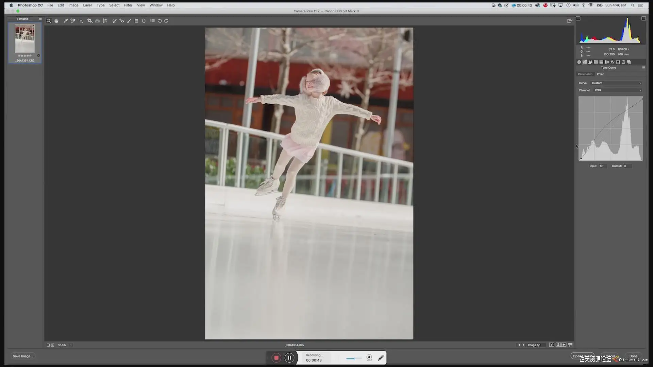Pick the White Balance eyedropper tool

[65, 21]
